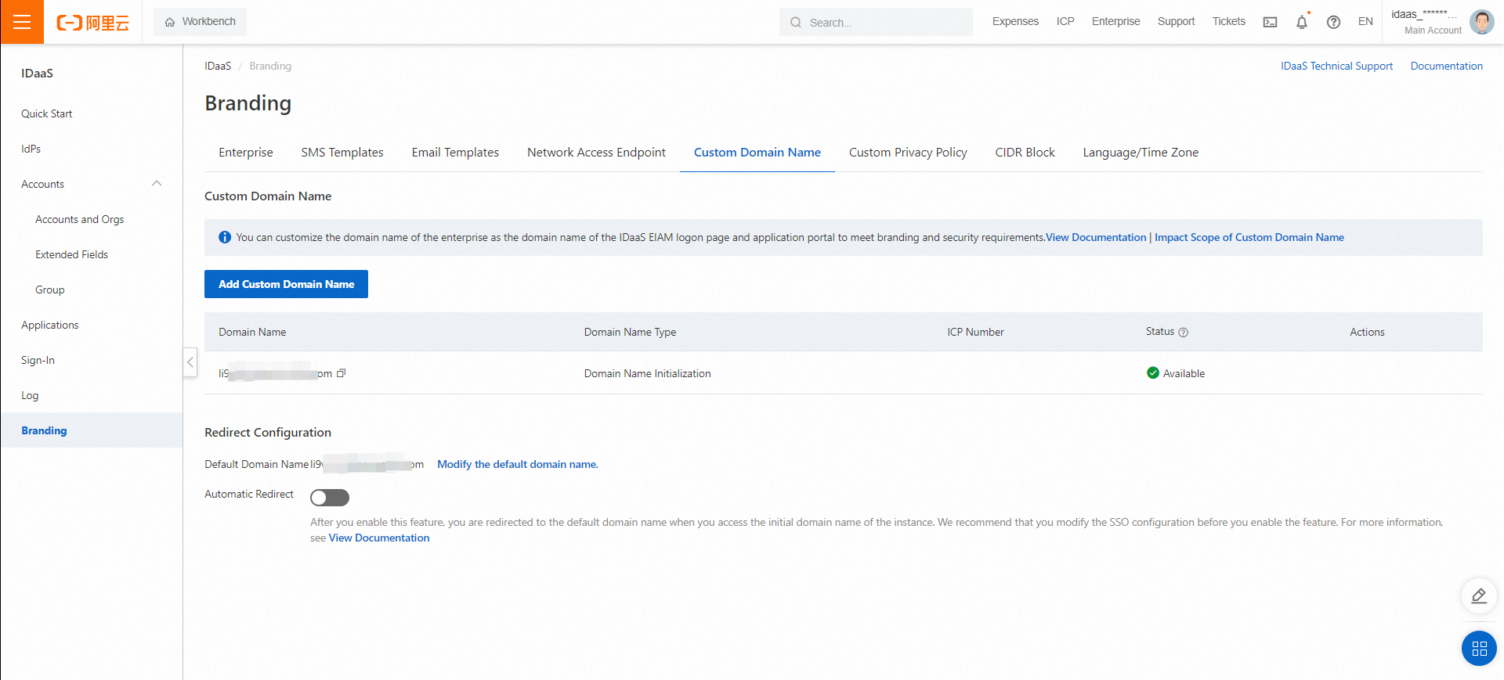This screenshot has height=680, width=1504.
Task: Click the help question mark icon
Action: pos(1333,22)
